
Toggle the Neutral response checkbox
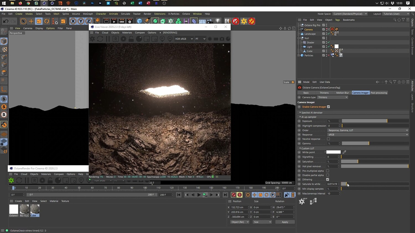(328, 139)
